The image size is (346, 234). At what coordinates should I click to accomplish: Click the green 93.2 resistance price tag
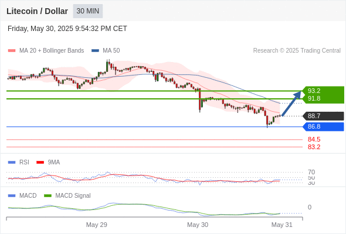click(323, 91)
